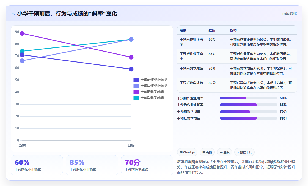Click the chart title 小华干预前后
The width and height of the screenshot is (308, 186).
coord(67,13)
